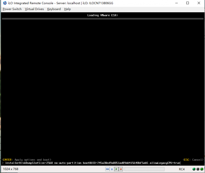
Task: Click the Loading VMware ESXi header text
Action: (102, 15)
